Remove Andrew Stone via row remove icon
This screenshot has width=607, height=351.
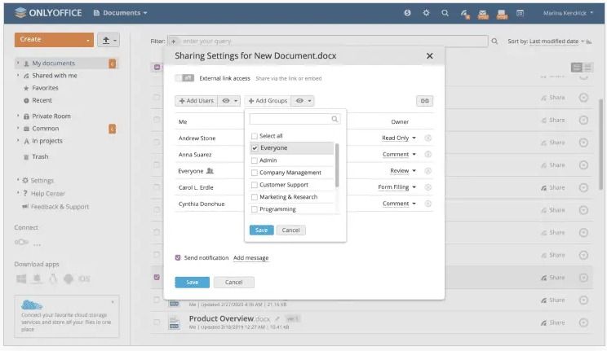pyautogui.click(x=428, y=138)
